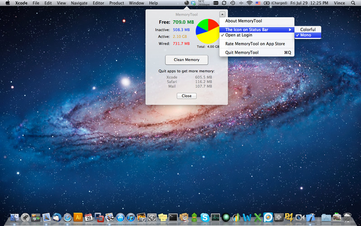This screenshot has width=361, height=226.
Task: Click the Mail 107.7 MB row
Action: click(189, 86)
